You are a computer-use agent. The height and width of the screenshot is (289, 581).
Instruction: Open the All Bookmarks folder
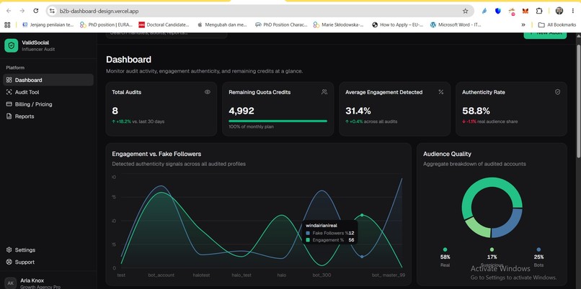557,24
